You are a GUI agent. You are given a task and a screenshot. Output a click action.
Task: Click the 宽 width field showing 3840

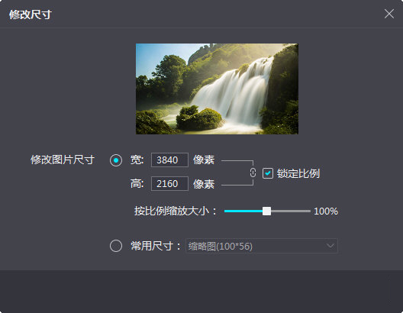click(x=169, y=160)
